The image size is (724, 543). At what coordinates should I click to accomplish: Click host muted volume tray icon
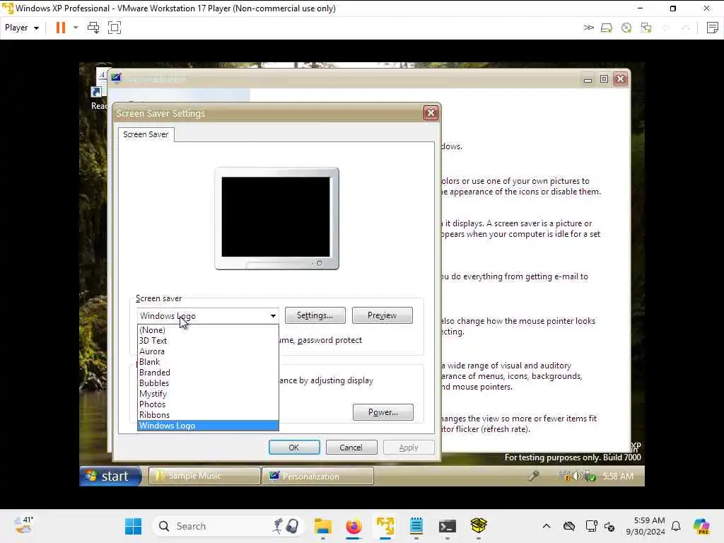point(609,526)
